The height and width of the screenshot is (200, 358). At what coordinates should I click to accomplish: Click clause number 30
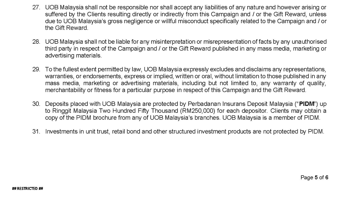pos(36,104)
